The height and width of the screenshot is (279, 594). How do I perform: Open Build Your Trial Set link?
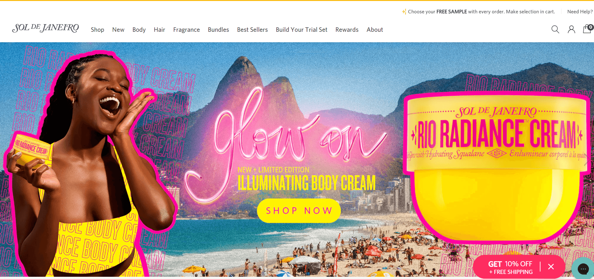301,30
